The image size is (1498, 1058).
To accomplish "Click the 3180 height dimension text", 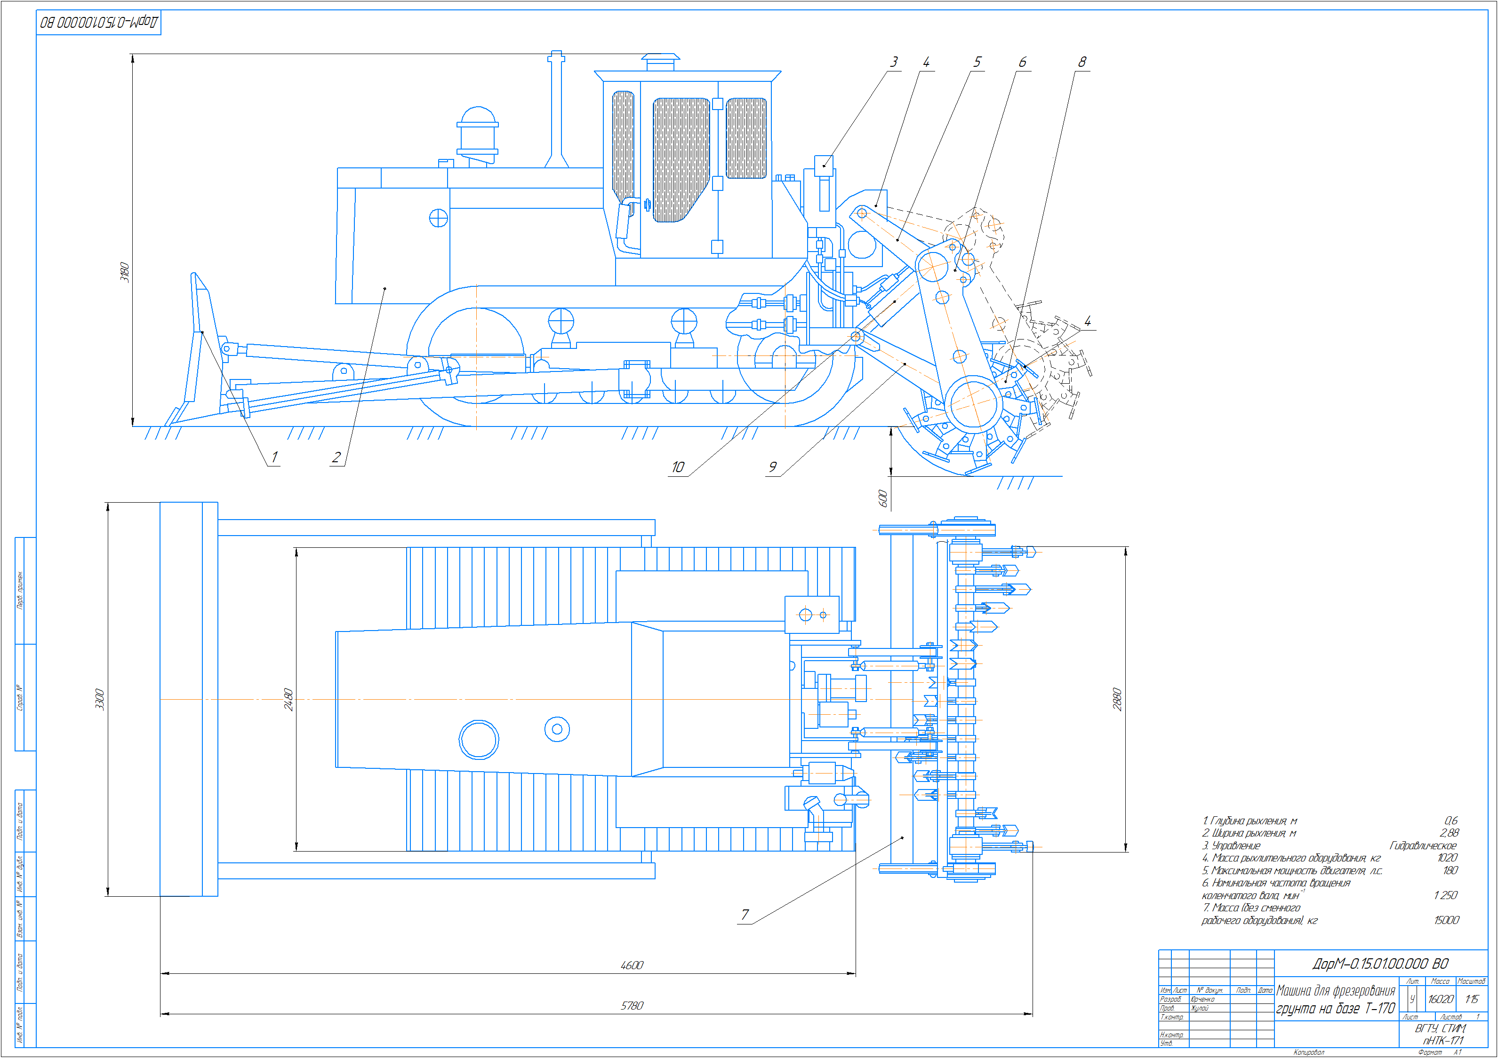I will click(125, 271).
